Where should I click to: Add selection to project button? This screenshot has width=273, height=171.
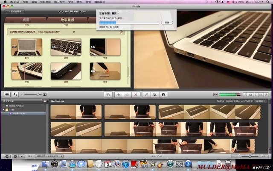108,94
